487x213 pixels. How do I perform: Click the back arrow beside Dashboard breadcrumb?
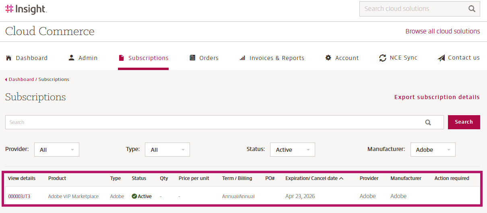click(6, 80)
